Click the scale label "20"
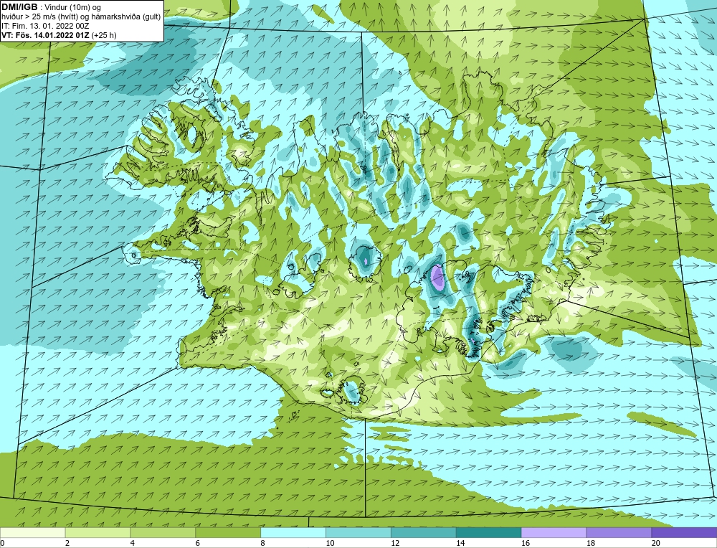The height and width of the screenshot is (548, 717). tap(656, 543)
